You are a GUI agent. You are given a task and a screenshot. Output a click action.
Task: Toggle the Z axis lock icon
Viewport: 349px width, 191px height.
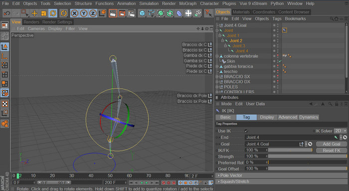click(93, 13)
